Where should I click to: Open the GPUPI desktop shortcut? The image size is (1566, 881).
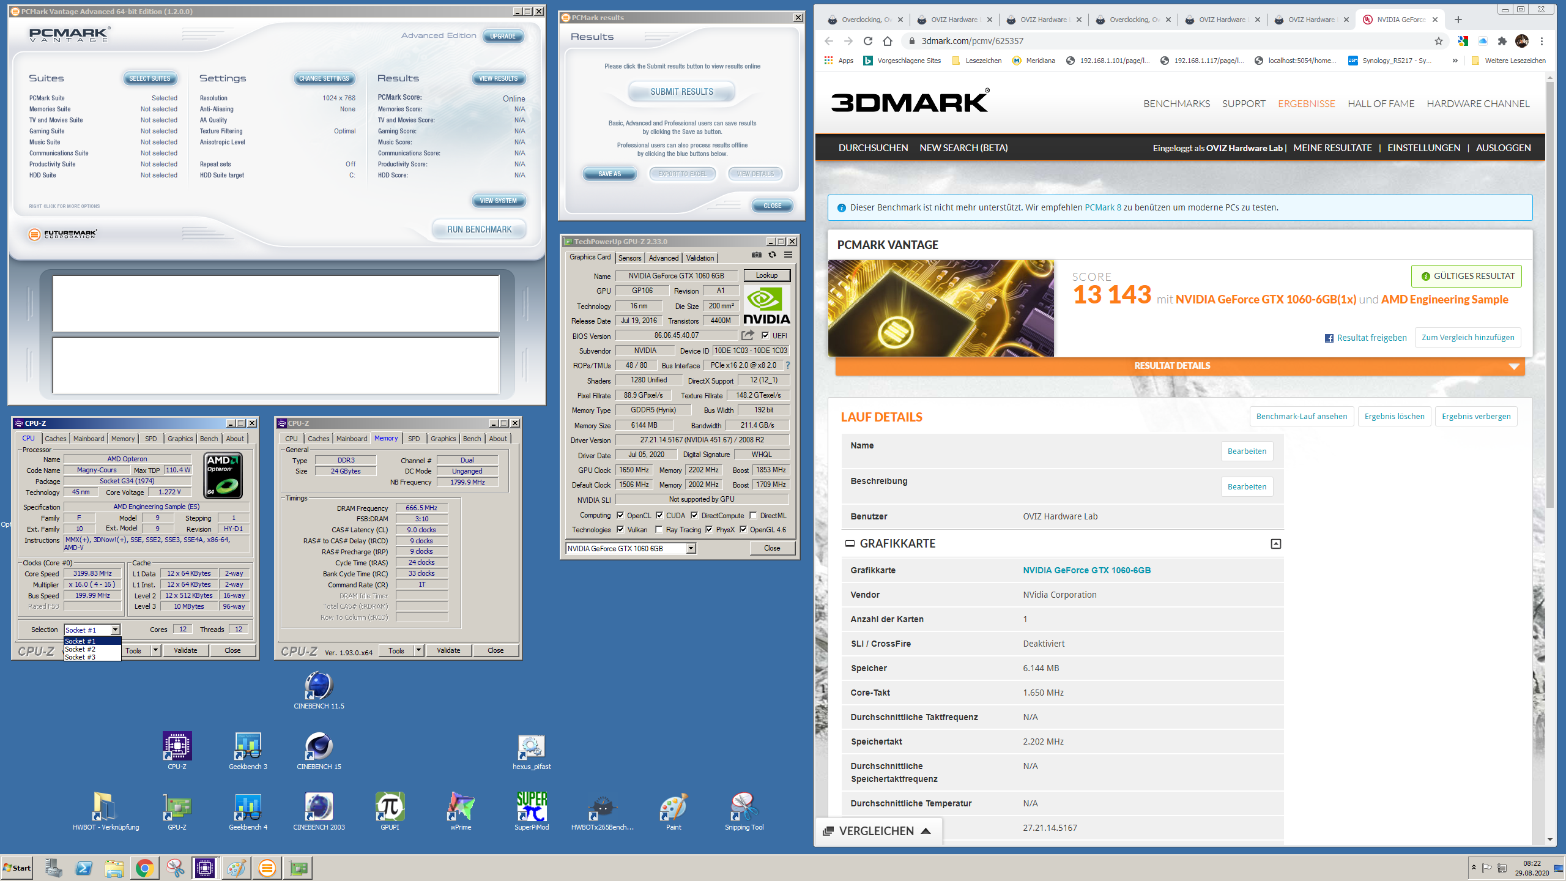click(390, 812)
